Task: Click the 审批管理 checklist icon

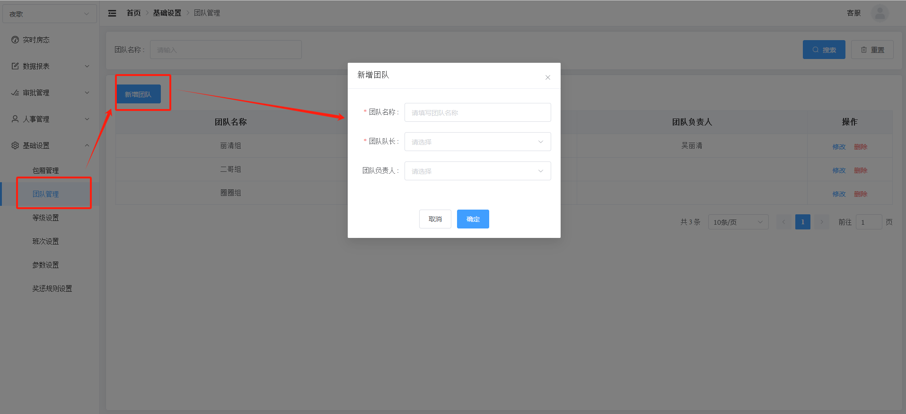Action: coord(15,93)
